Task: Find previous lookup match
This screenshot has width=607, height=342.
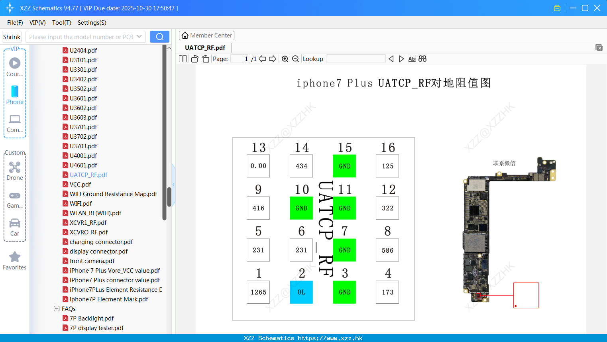Action: pyautogui.click(x=391, y=59)
